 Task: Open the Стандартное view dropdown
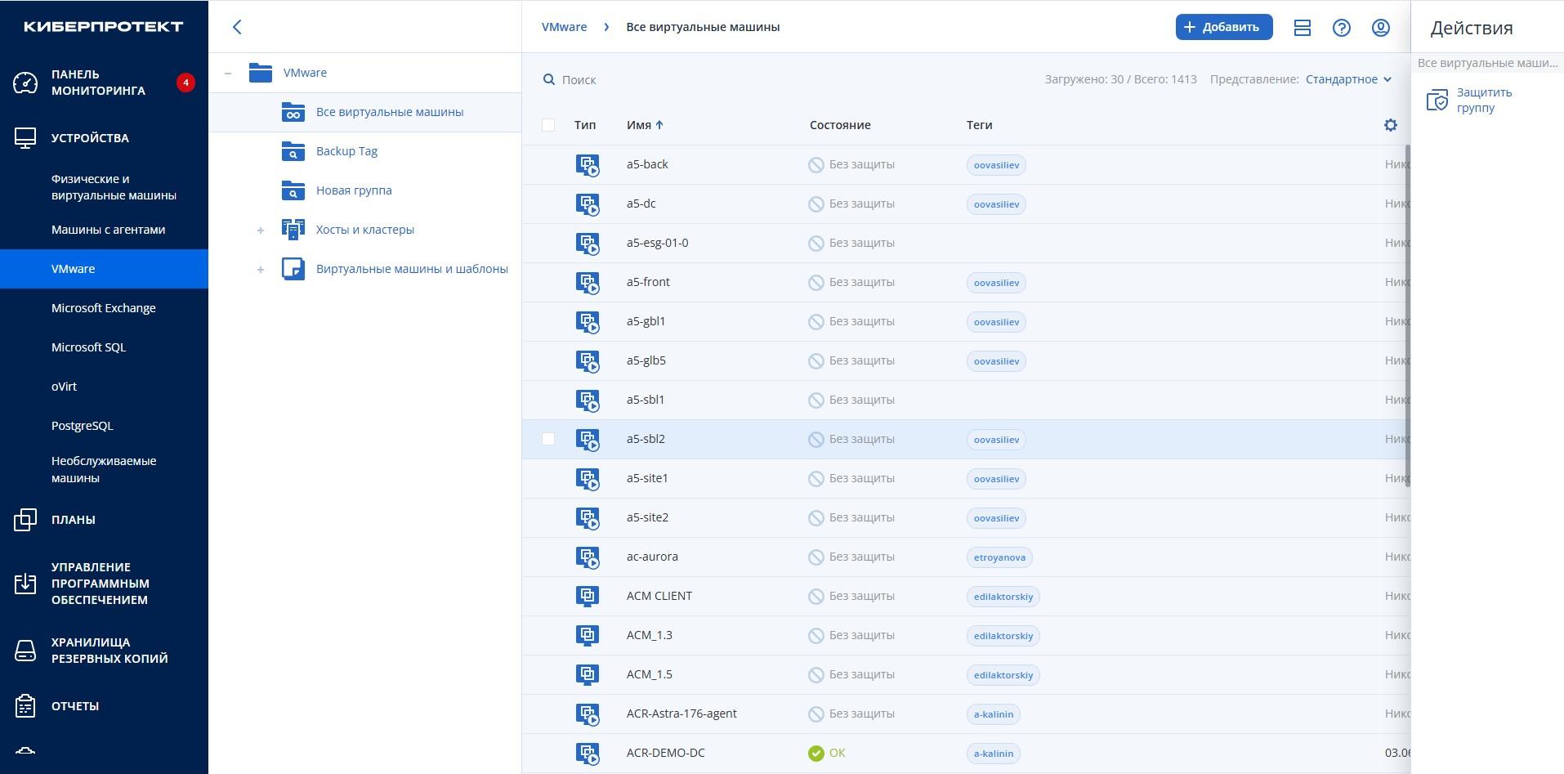[x=1347, y=79]
